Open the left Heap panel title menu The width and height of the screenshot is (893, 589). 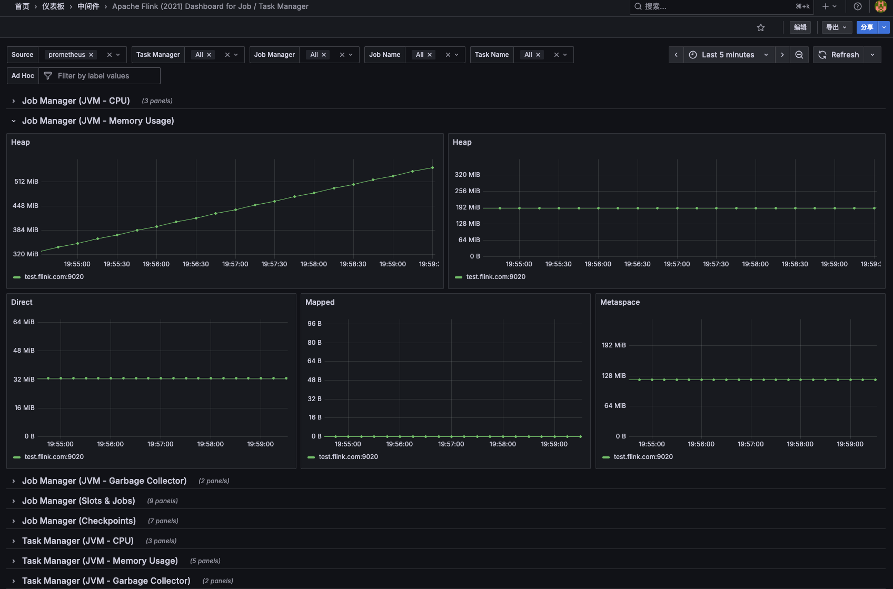(x=21, y=142)
